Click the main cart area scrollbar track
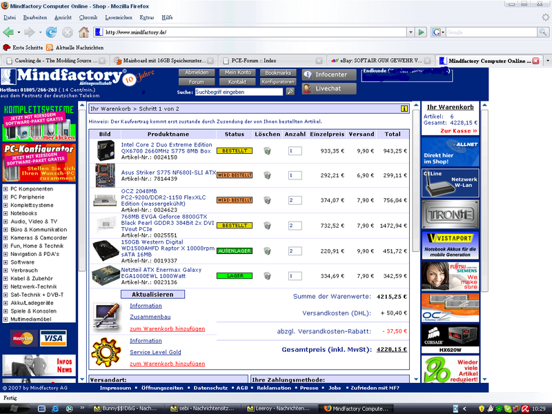The height and width of the screenshot is (414, 552). 416,242
